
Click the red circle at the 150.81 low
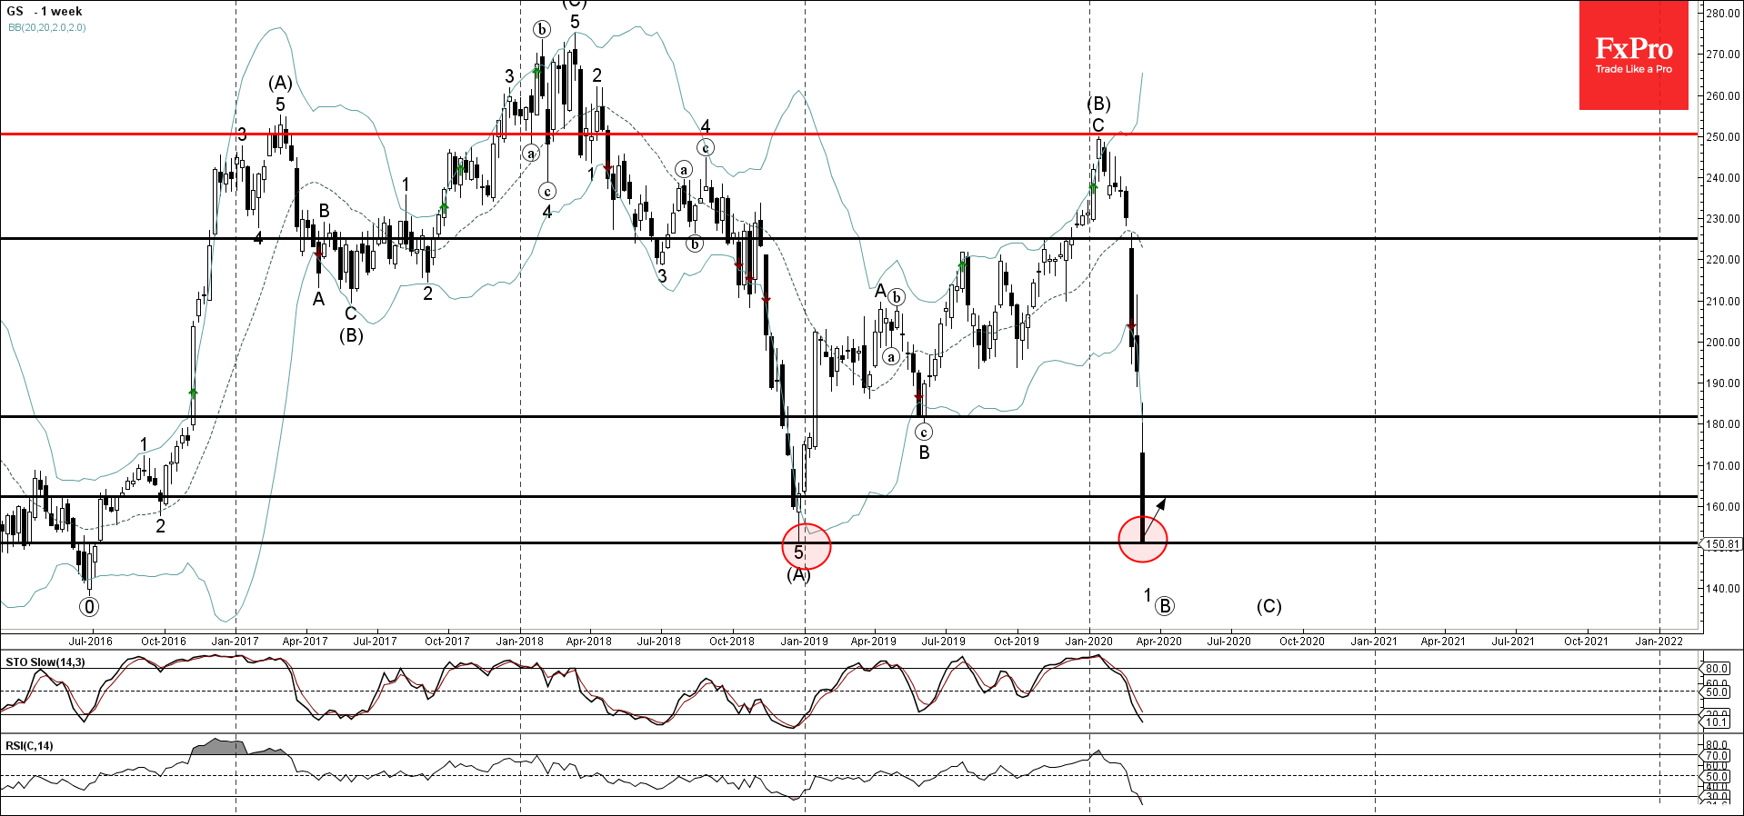coord(1142,538)
